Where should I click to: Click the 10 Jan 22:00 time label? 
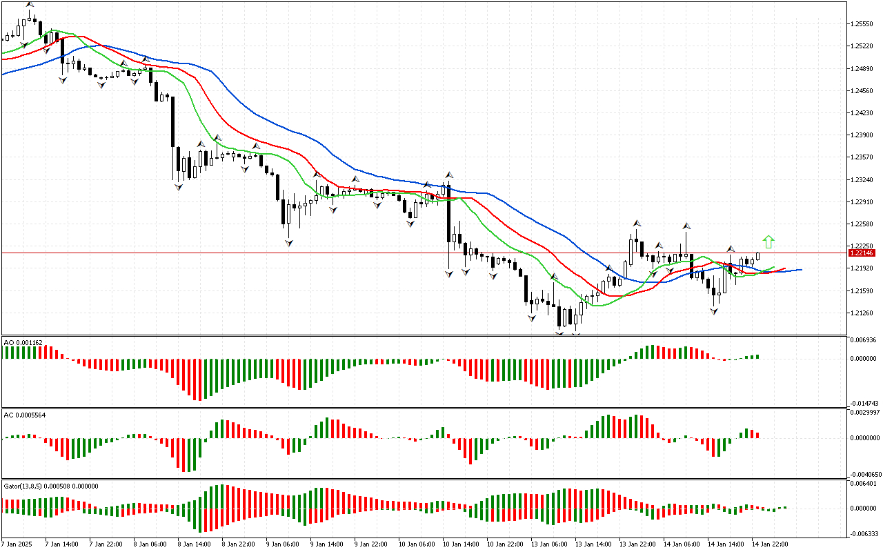pos(505,544)
